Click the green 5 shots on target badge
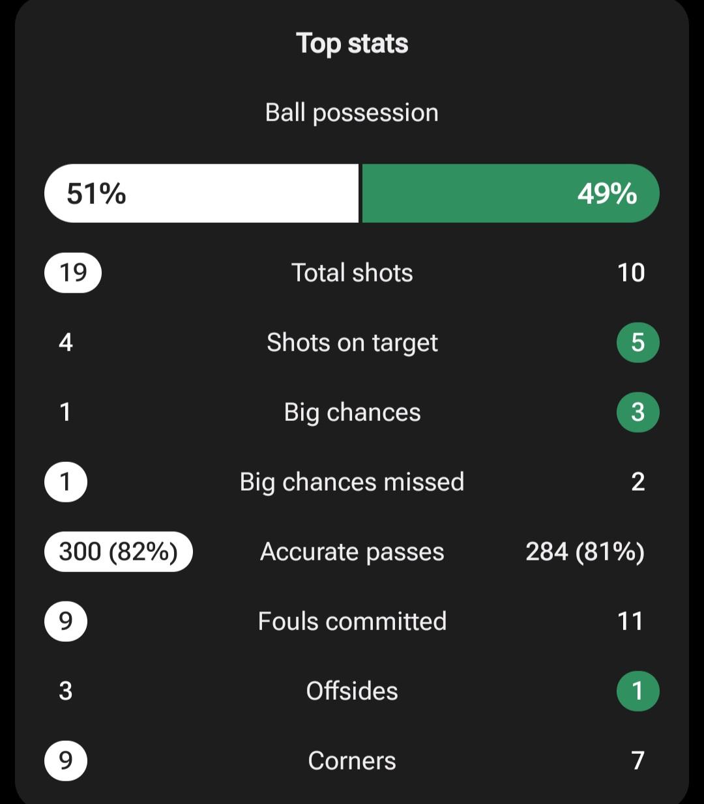Viewport: 704px width, 804px height. coord(638,343)
